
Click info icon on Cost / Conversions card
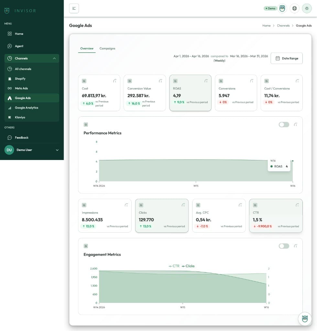[x=297, y=81]
